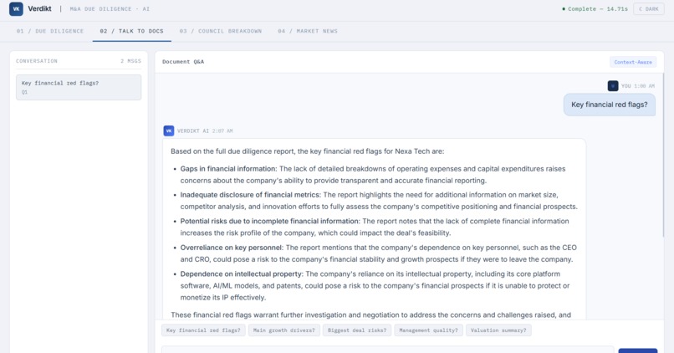Open the Due Diligence tab
This screenshot has width=674, height=353.
(50, 31)
